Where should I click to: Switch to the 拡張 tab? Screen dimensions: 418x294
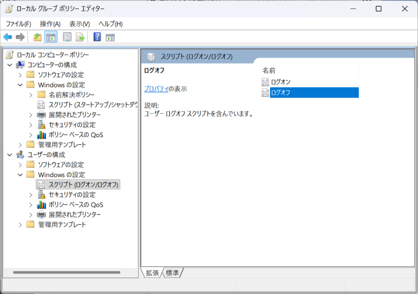pos(152,273)
